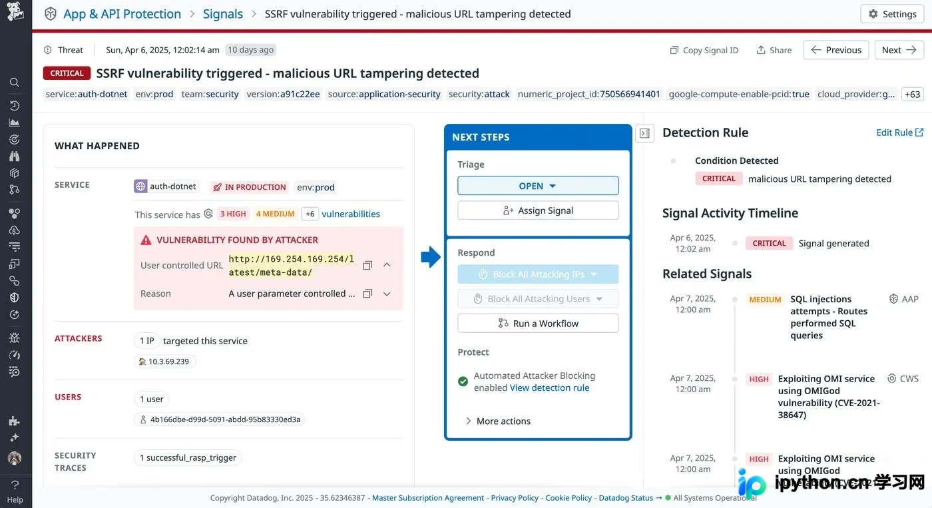Image resolution: width=932 pixels, height=508 pixels.
Task: Copy the Reason text via its copy icon
Action: 367,294
